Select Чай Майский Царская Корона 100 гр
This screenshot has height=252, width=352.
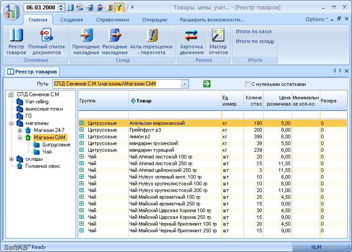212,210
